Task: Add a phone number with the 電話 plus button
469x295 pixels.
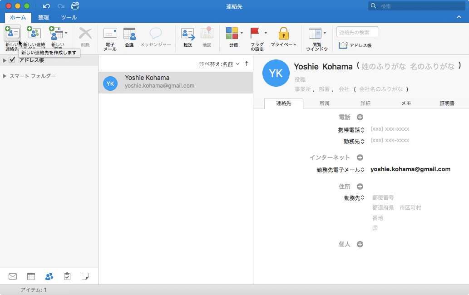Action: [x=360, y=117]
